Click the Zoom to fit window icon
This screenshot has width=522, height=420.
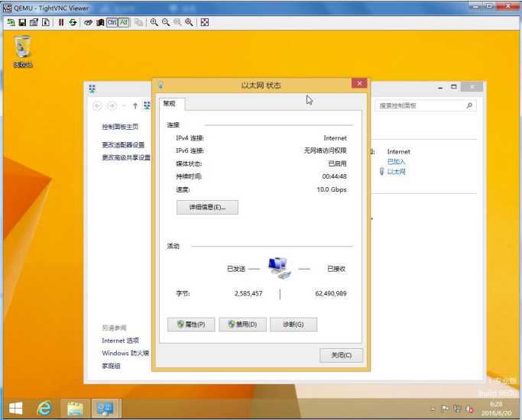coord(189,22)
